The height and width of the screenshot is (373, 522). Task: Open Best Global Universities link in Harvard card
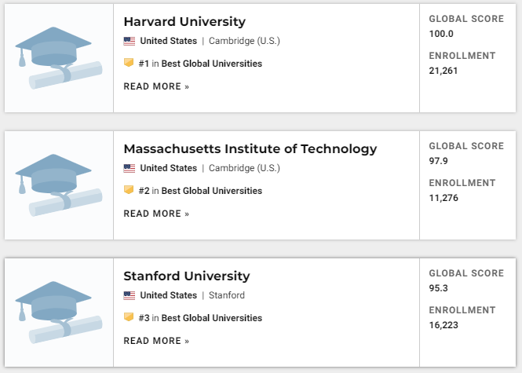pyautogui.click(x=212, y=64)
